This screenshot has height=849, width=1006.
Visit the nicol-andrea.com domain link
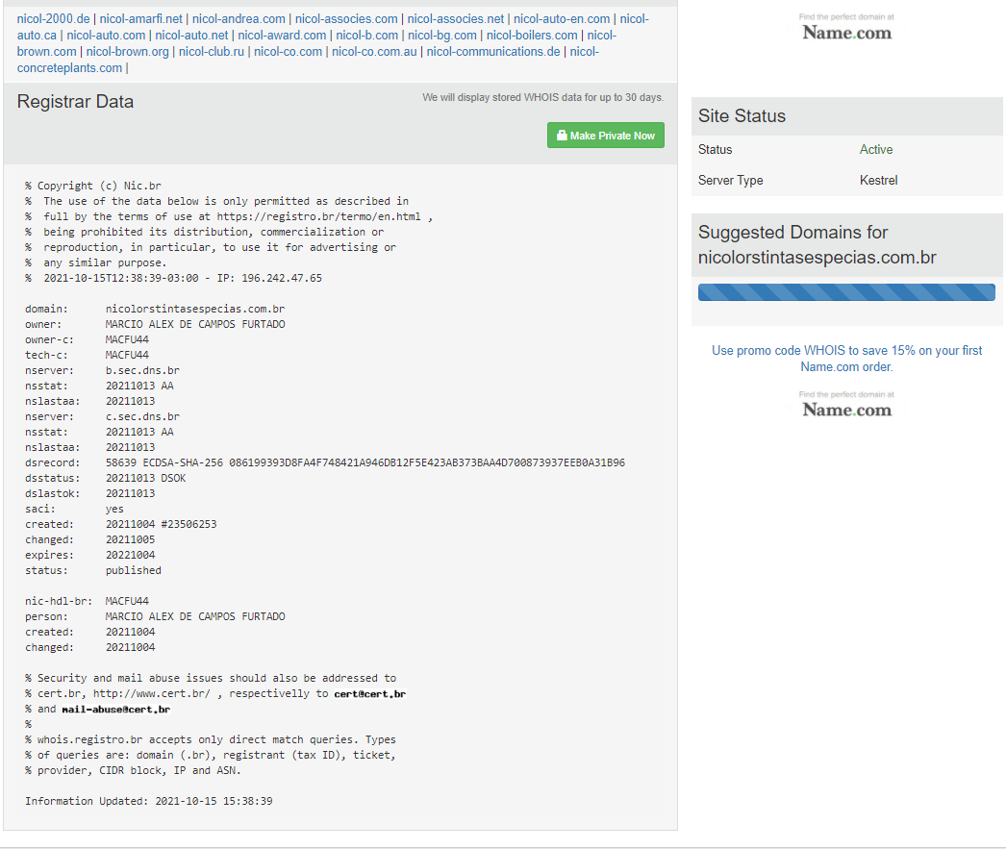tap(239, 18)
